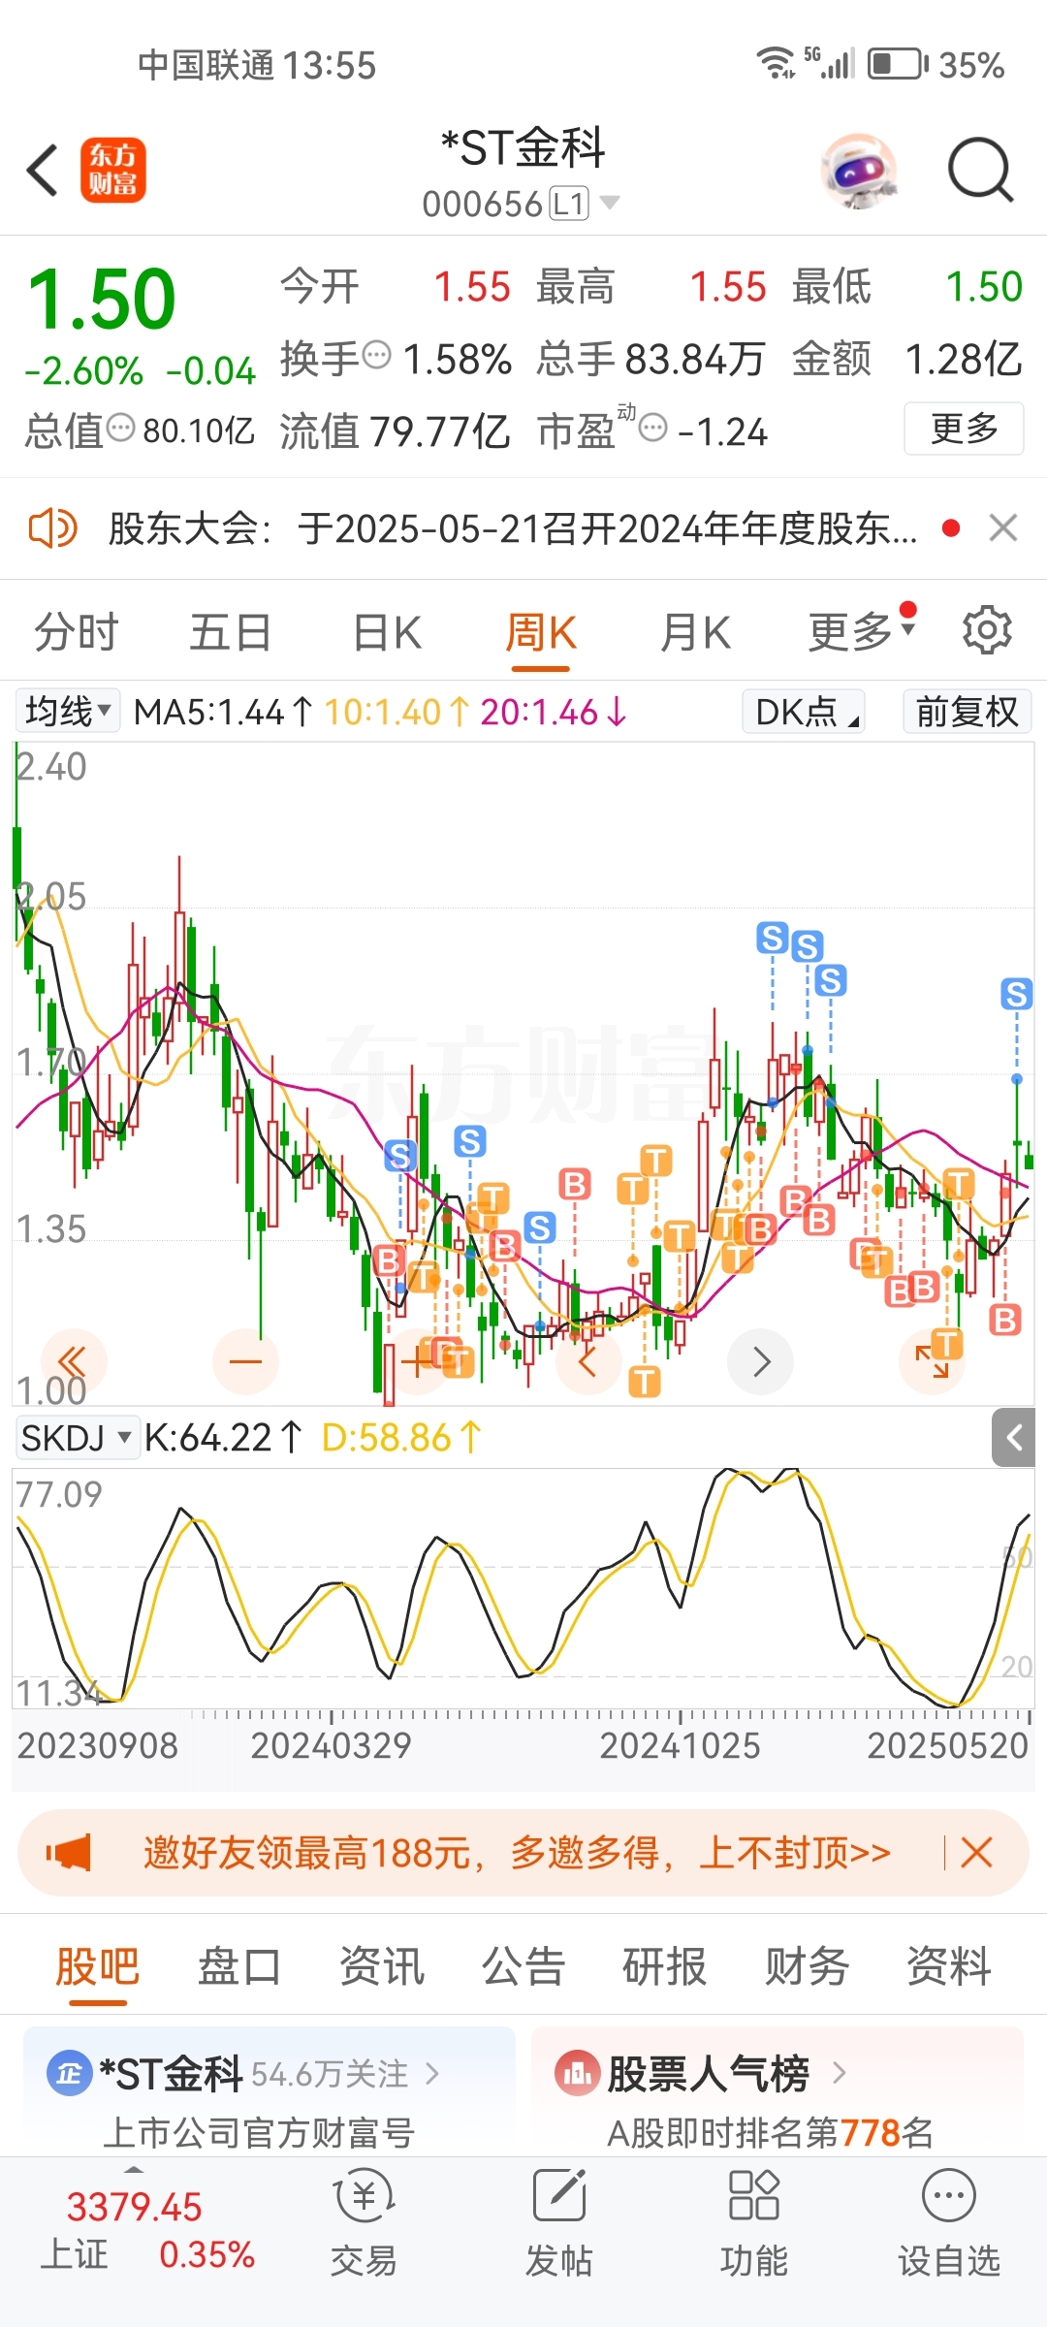1047x2327 pixels.
Task: Open *ST金科 official account card
Action: (270, 2091)
